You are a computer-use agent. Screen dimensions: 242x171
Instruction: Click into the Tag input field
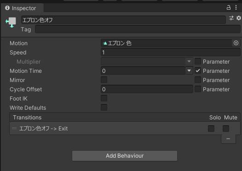(138, 29)
